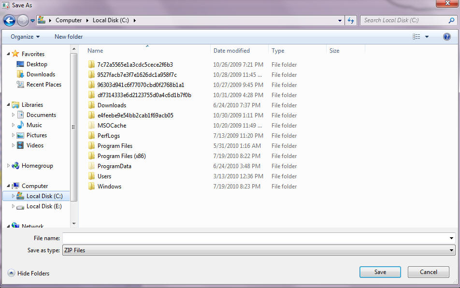The image size is (460, 288).
Task: Expand the Documents library arrow
Action: pyautogui.click(x=13, y=115)
